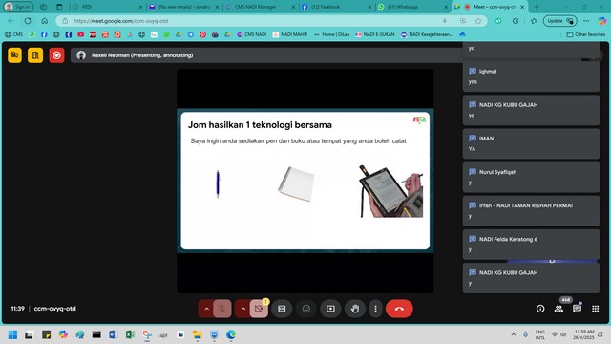
Task: Toggle the chat with everyone panel
Action: pos(577,309)
